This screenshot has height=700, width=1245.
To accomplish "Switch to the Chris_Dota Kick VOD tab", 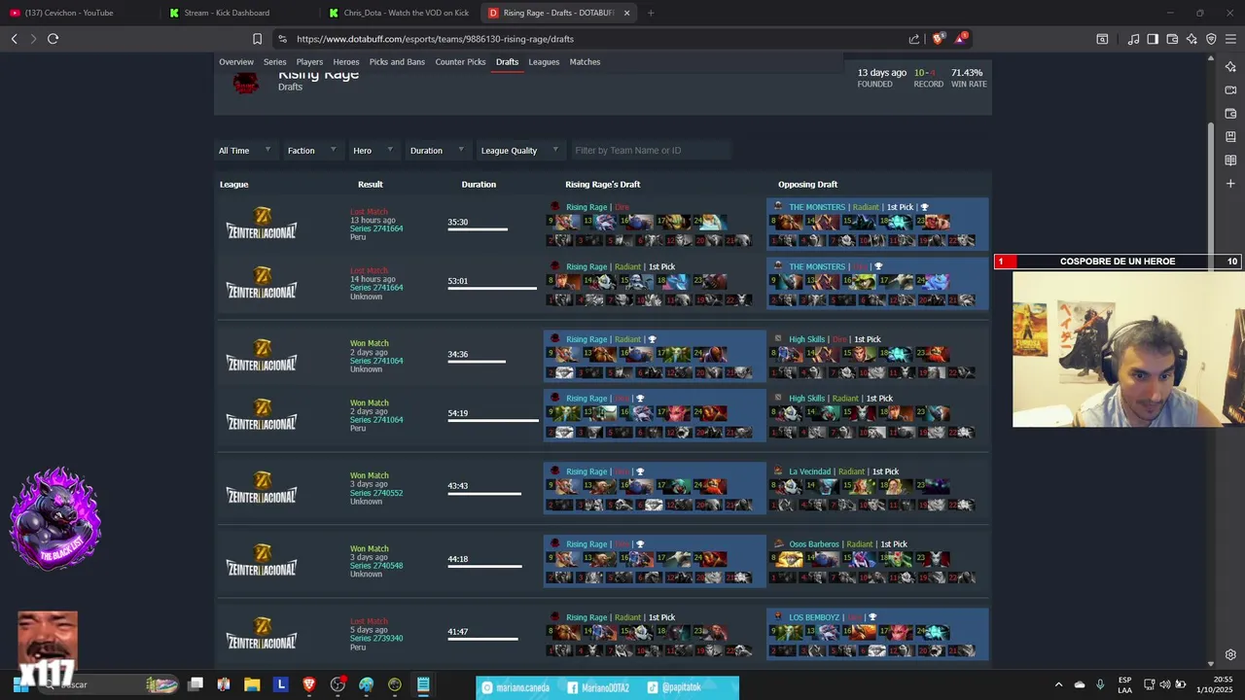I will coord(399,13).
